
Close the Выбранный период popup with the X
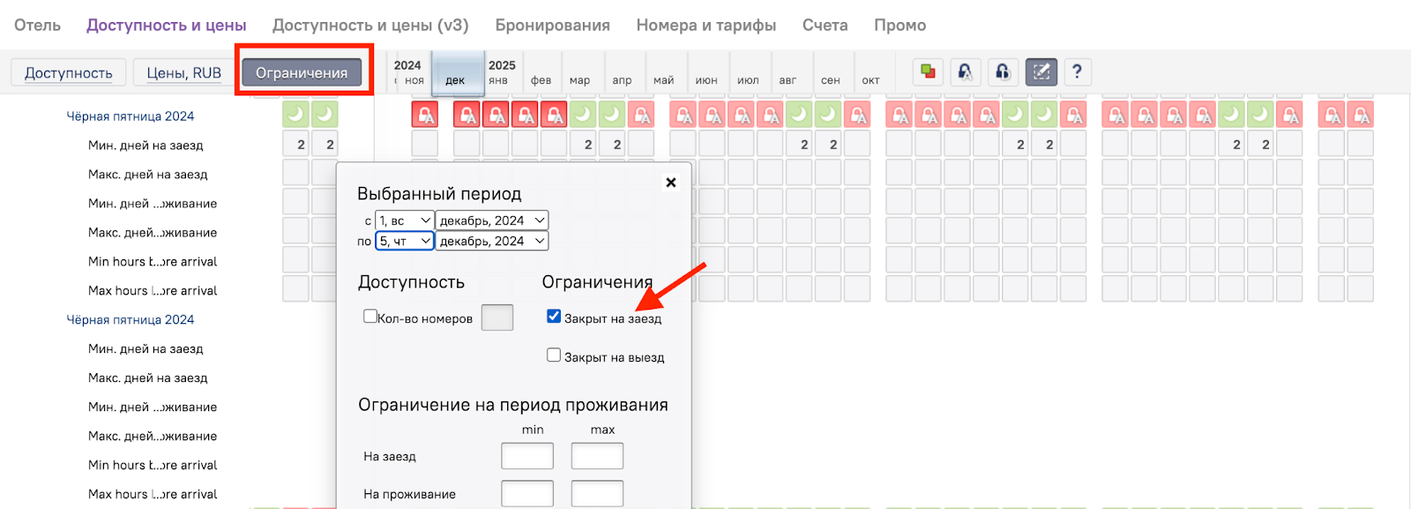pos(671,183)
